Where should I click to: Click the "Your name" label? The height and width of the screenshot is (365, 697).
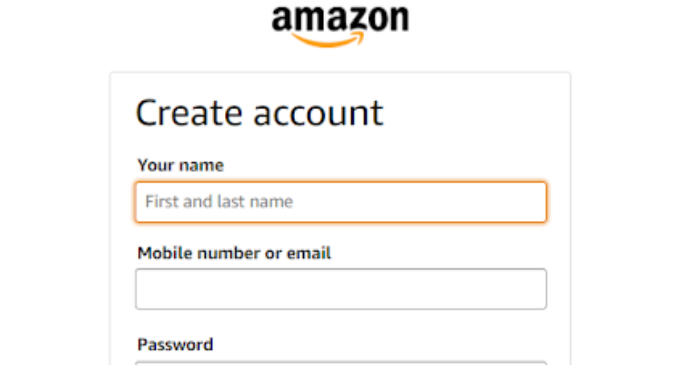click(x=180, y=166)
